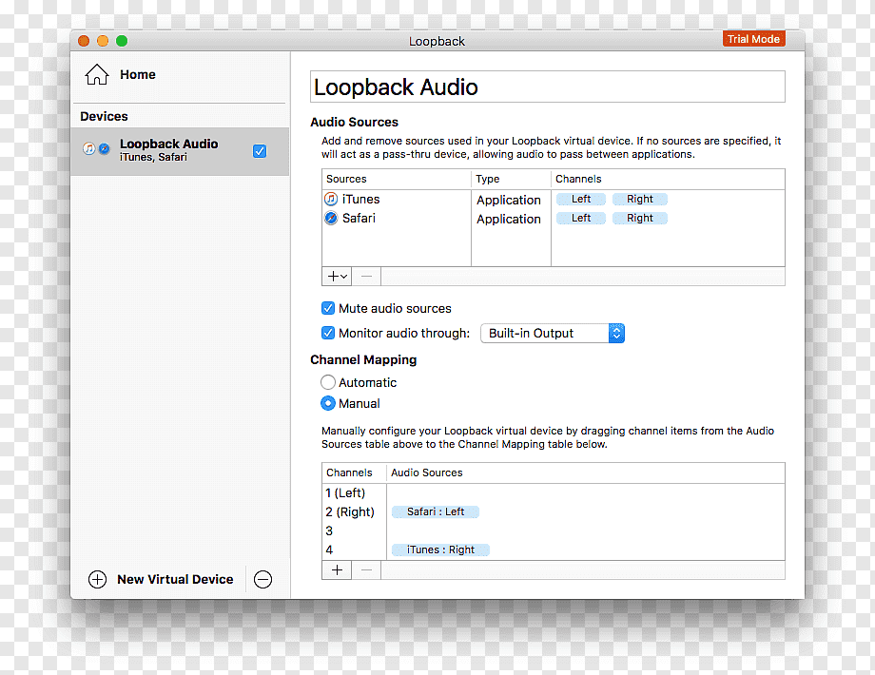Toggle the Loopback Audio device enabled checkbox
Image resolution: width=875 pixels, height=675 pixels.
[x=260, y=151]
